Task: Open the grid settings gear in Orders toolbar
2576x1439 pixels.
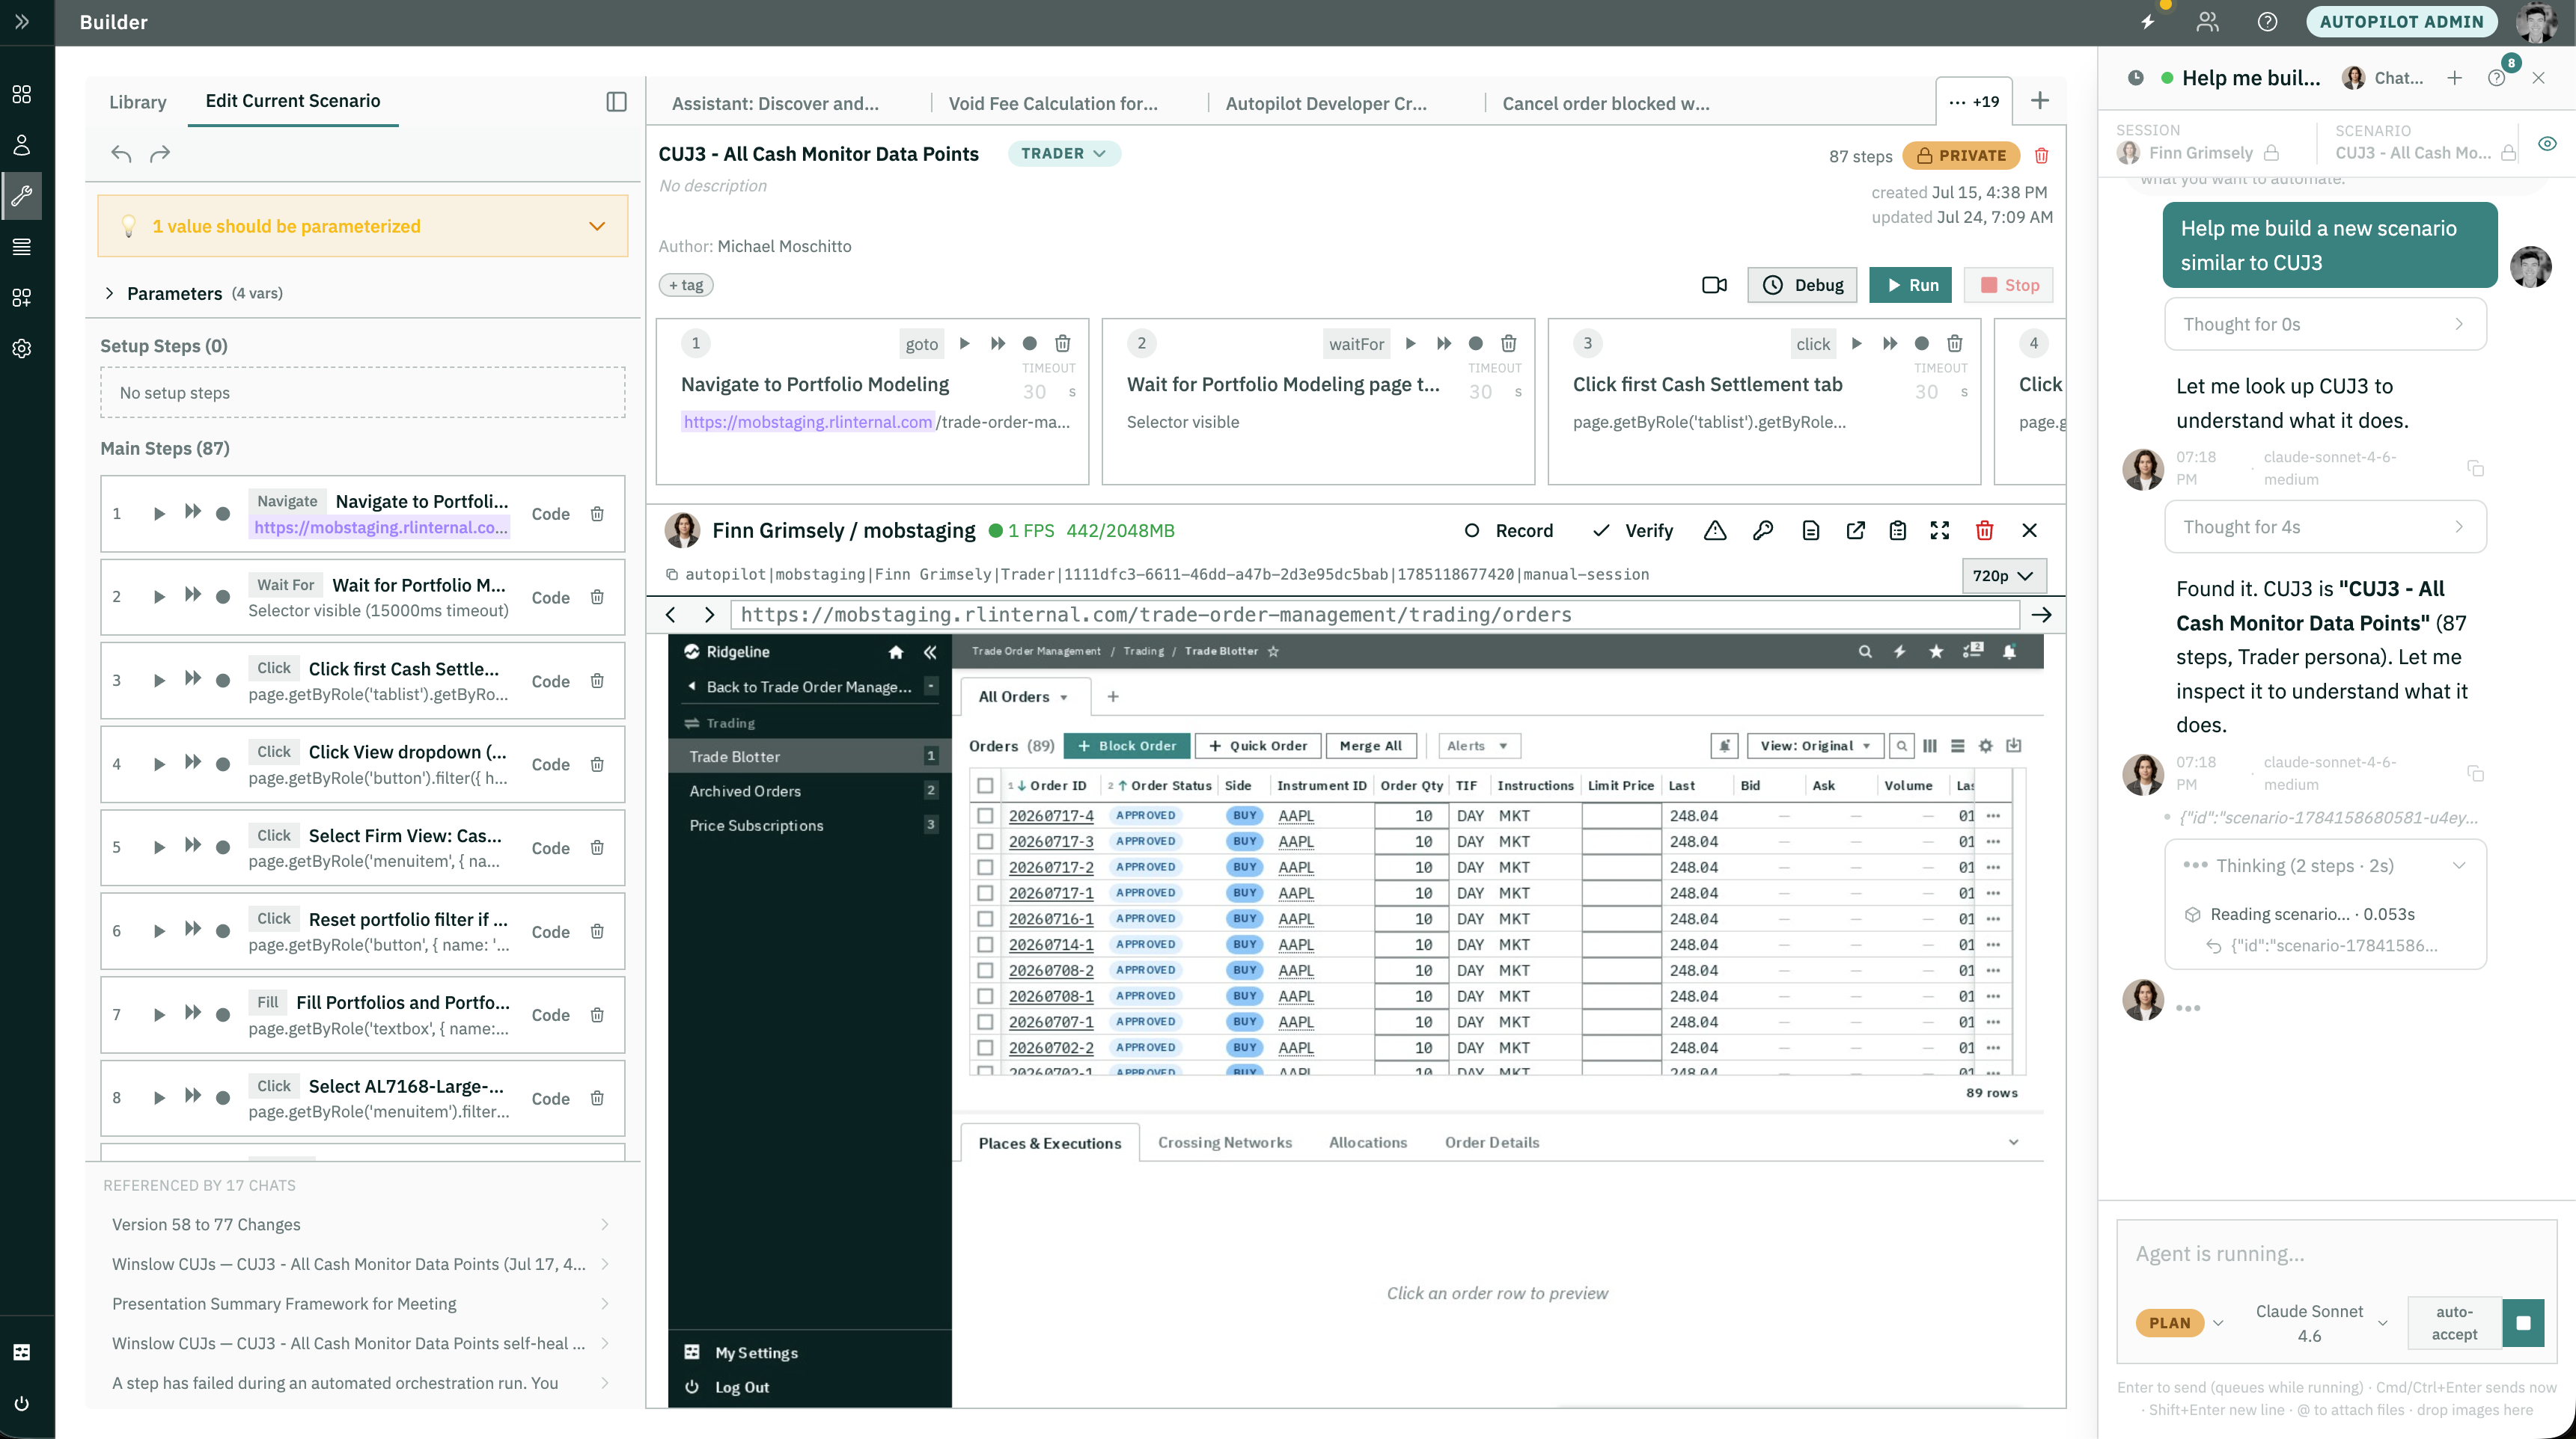Action: tap(1986, 746)
